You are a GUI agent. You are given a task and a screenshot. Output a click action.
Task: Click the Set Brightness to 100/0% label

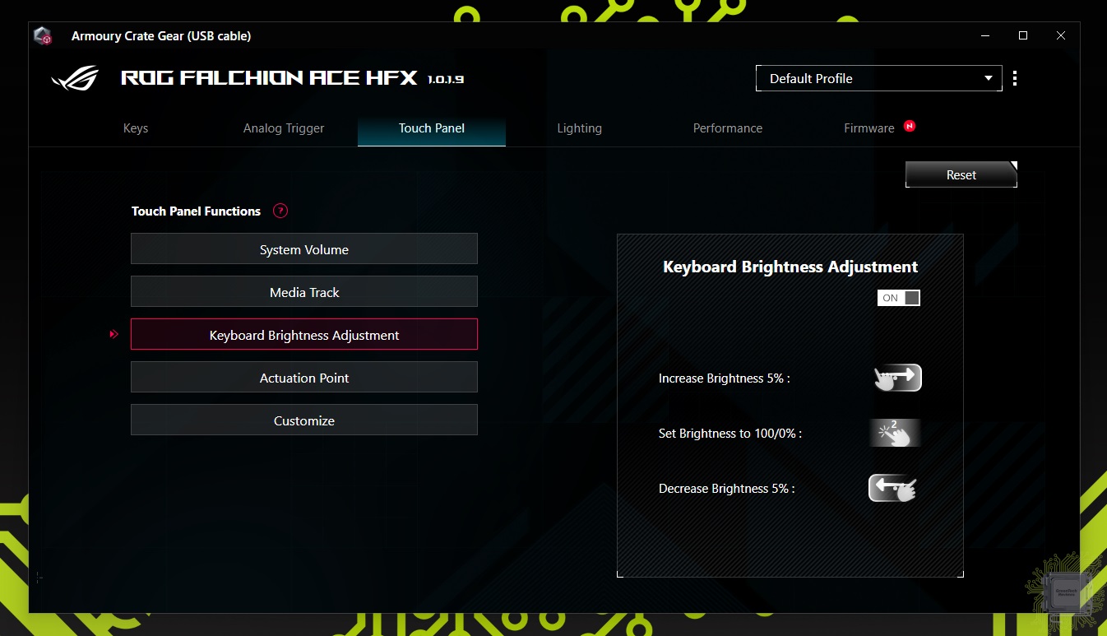tap(730, 434)
